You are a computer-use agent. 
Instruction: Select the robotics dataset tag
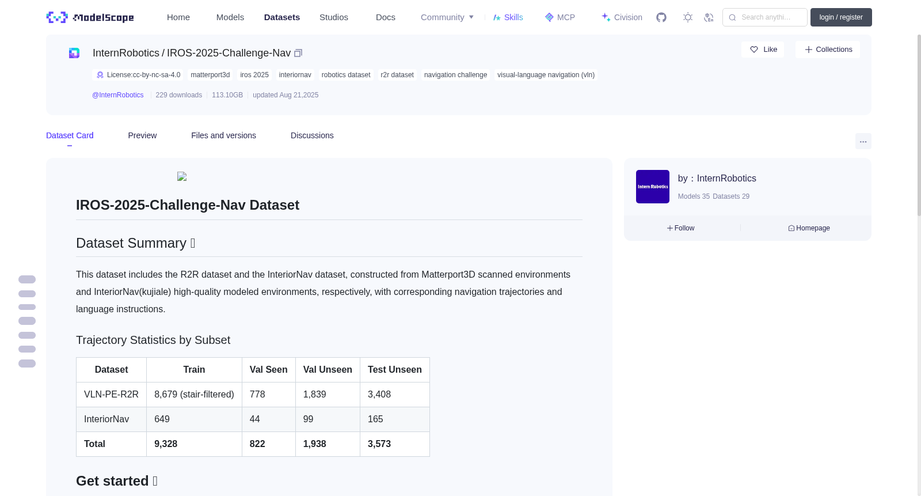(x=346, y=75)
